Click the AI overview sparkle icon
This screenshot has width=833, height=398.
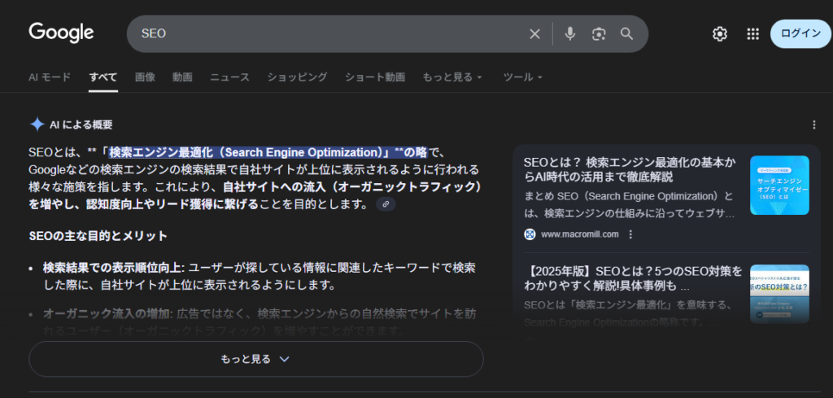coord(37,125)
